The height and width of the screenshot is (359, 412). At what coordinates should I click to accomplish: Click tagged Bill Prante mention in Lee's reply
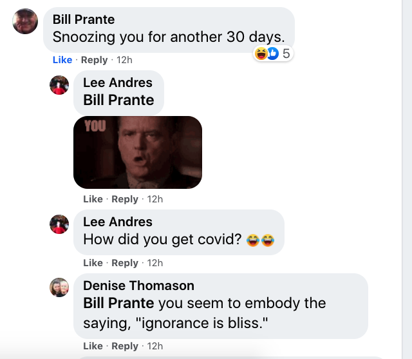(118, 100)
